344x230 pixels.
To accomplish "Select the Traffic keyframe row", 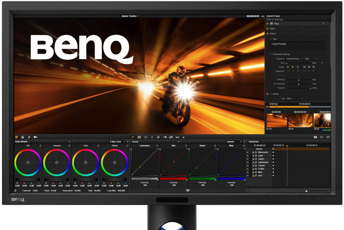I will 260,169.
